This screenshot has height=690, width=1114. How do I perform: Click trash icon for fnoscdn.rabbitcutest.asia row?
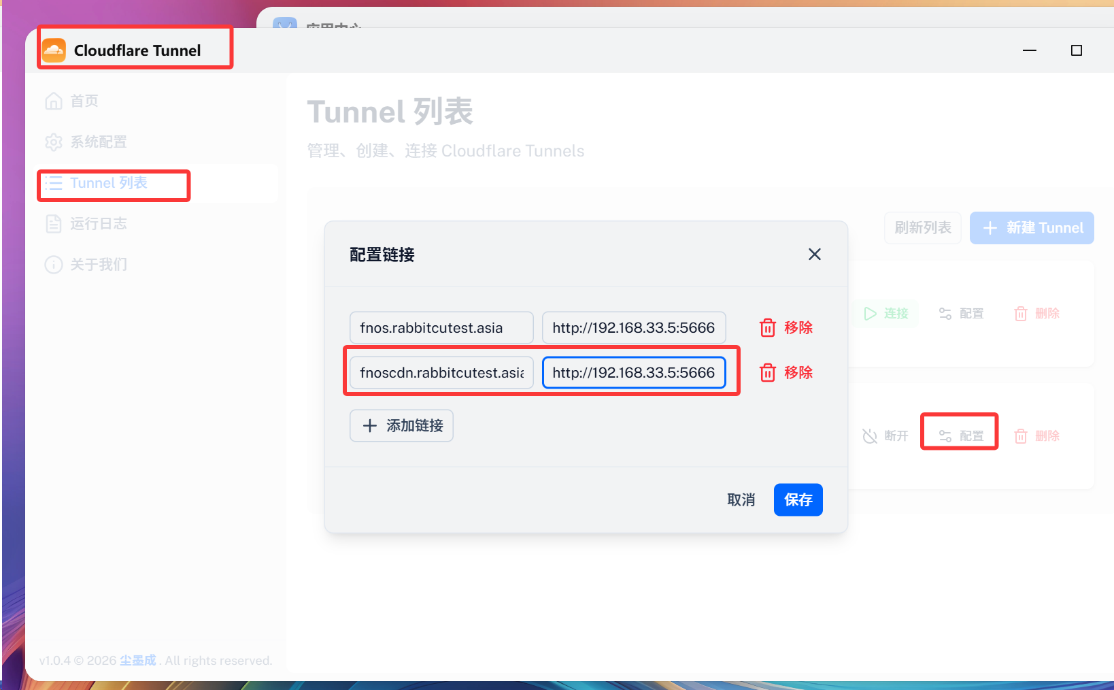tap(768, 373)
